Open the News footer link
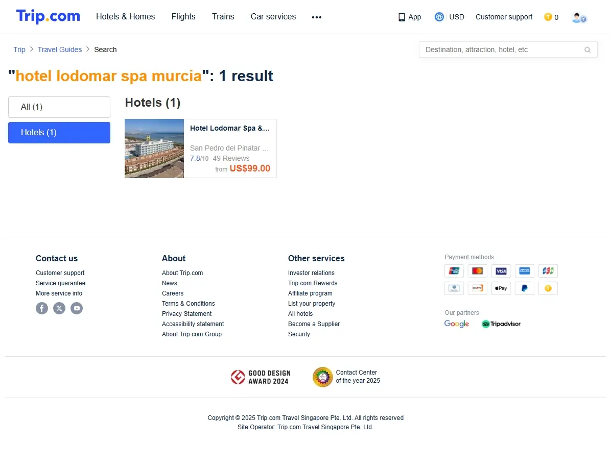Screen dimensions: 611x470 coord(170,283)
